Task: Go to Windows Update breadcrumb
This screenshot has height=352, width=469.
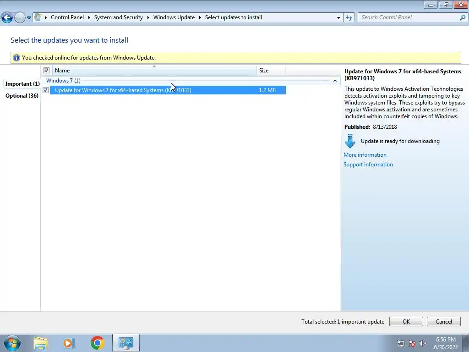Action: pyautogui.click(x=174, y=17)
